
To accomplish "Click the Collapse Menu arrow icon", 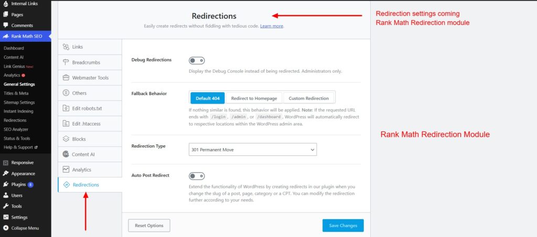I will (6, 228).
